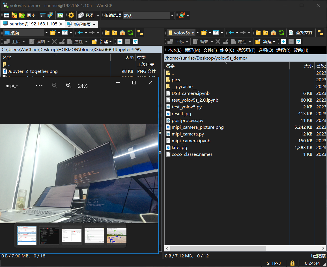
Task: Open the settings gear in main toolbar
Action: pos(71,15)
